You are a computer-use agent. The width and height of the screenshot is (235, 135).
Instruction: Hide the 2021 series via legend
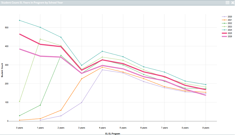[230, 20]
